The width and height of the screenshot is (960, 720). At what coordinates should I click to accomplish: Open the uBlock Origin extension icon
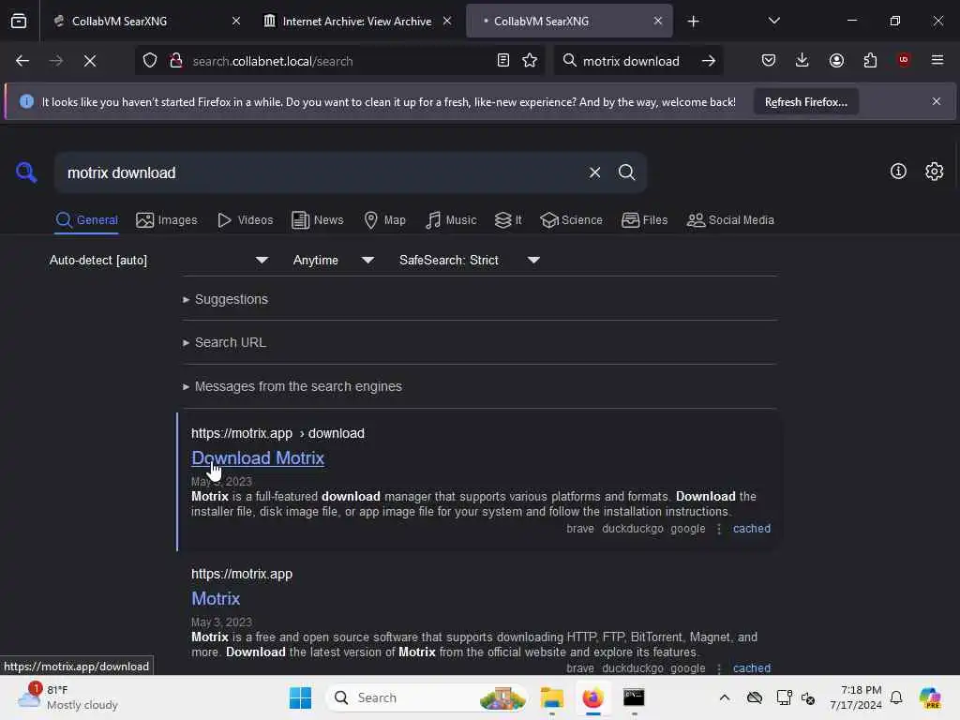point(904,60)
